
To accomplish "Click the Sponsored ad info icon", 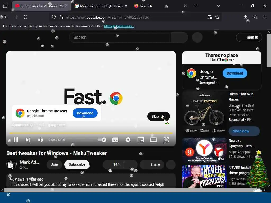I will pos(31,125).
